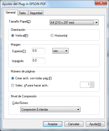The width and height of the screenshot is (109, 131).
Task: Open the Tamaño Papel A4 dropdown
Action: tap(74, 23)
